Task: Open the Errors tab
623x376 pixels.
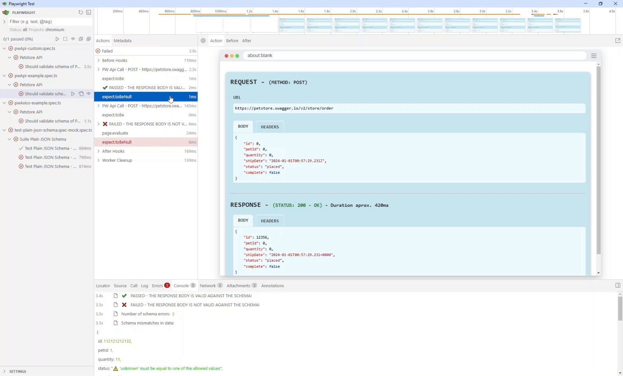Action: (x=161, y=286)
